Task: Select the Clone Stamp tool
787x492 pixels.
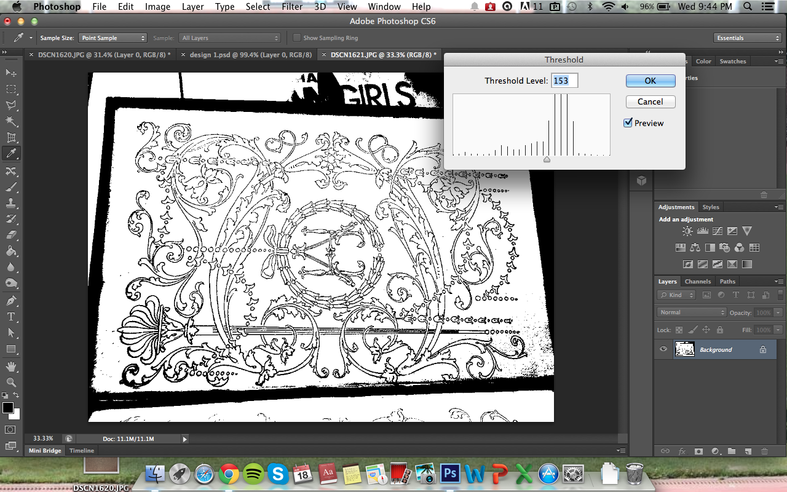Action: [11, 203]
